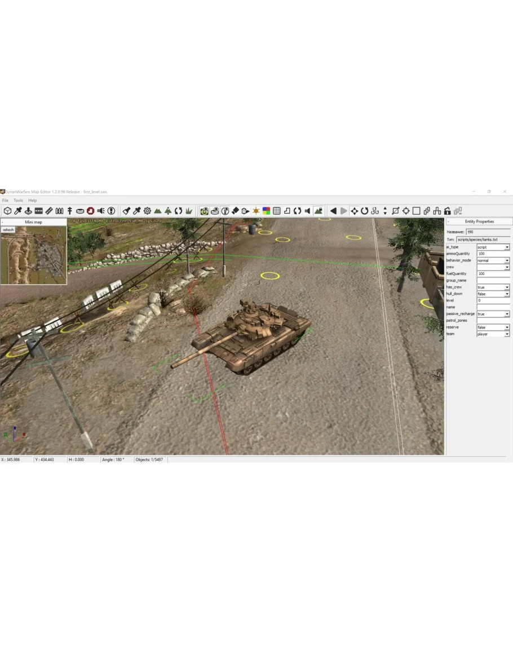
Task: Click the padlock lock-object icon
Action: point(447,211)
